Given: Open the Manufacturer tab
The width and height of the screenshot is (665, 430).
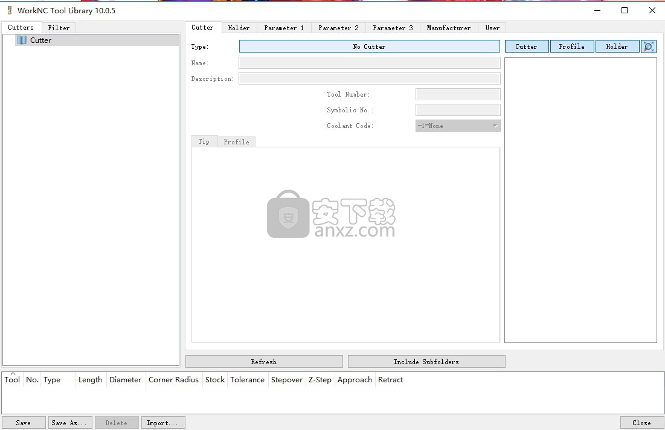Looking at the screenshot, I should 449,28.
